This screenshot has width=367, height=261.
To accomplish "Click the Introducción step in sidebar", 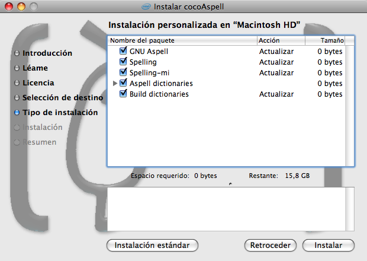I will click(47, 53).
